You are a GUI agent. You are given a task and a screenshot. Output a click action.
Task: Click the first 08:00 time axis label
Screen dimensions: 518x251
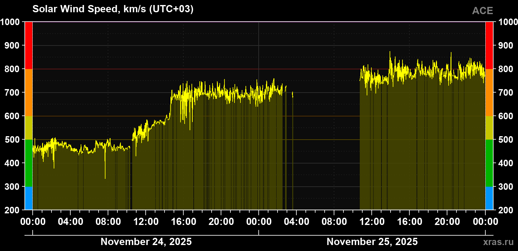click(108, 222)
